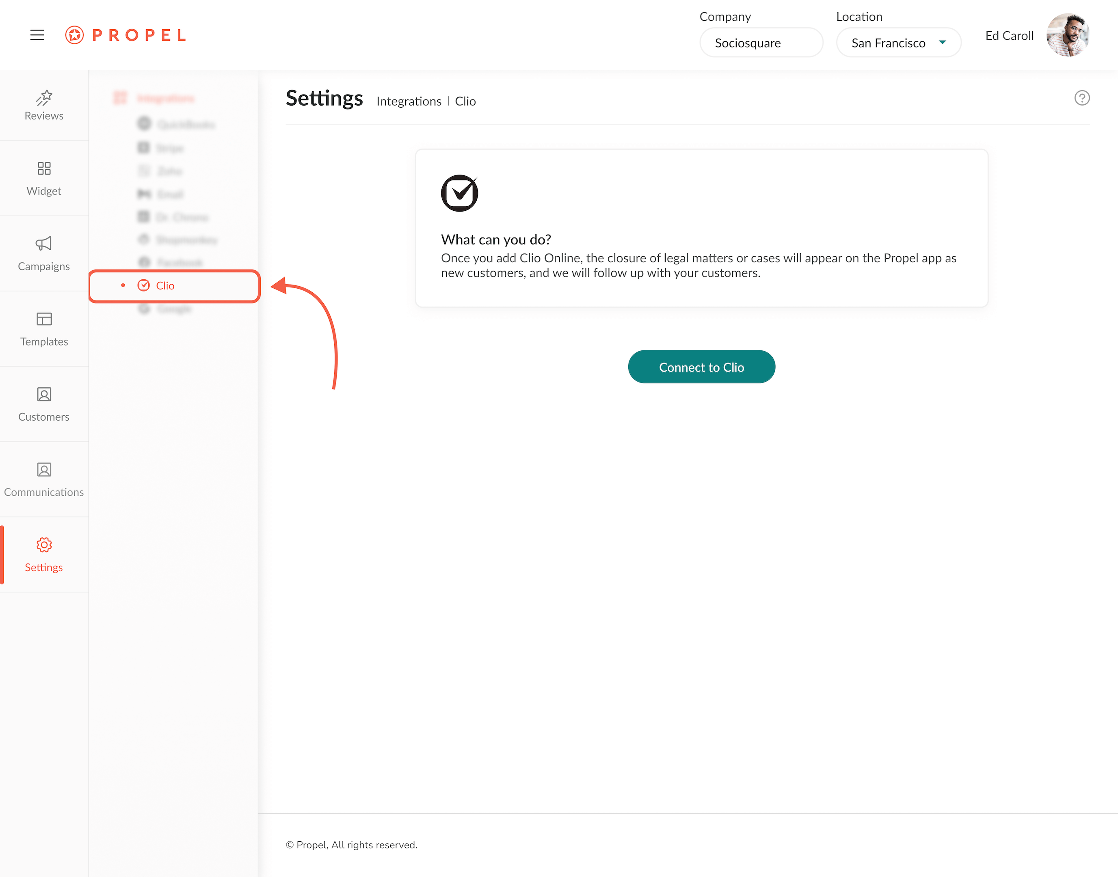This screenshot has width=1118, height=877.
Task: Open the hamburger navigation menu
Action: coord(37,35)
